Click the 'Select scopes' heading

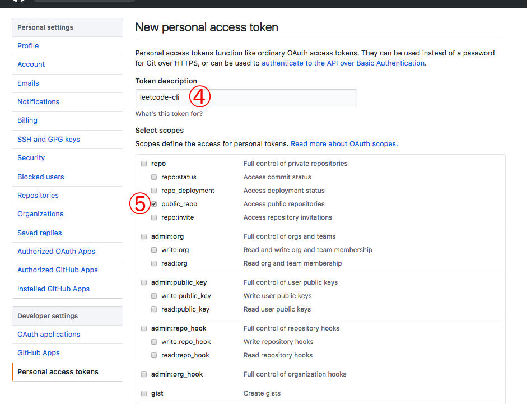[x=159, y=131]
